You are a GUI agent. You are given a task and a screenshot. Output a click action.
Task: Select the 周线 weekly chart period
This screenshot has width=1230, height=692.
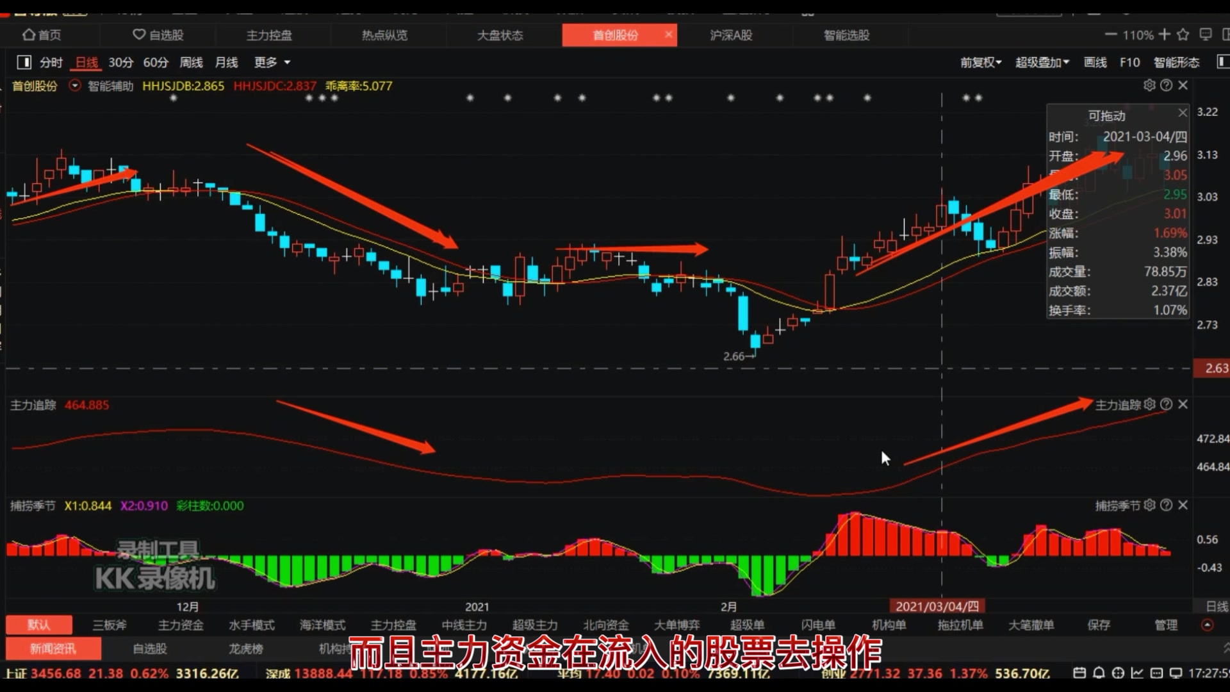coord(191,62)
